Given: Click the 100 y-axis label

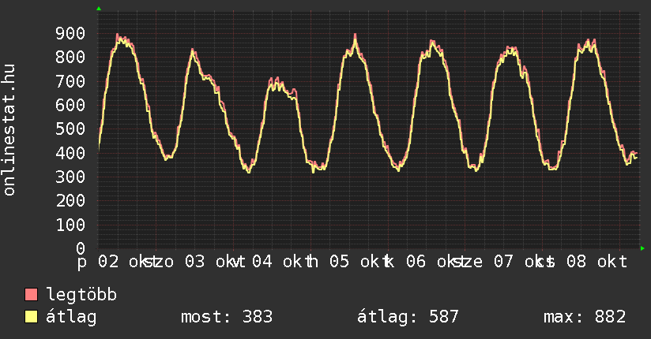Looking at the screenshot, I should tap(70, 225).
